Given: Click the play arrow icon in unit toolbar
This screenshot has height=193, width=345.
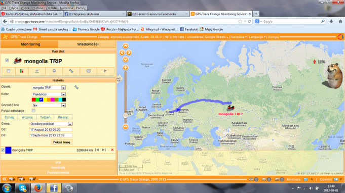Looking at the screenshot, I should point(105,71).
